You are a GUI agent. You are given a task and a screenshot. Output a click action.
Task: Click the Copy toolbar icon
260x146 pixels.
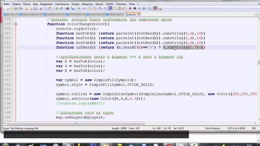45,9
